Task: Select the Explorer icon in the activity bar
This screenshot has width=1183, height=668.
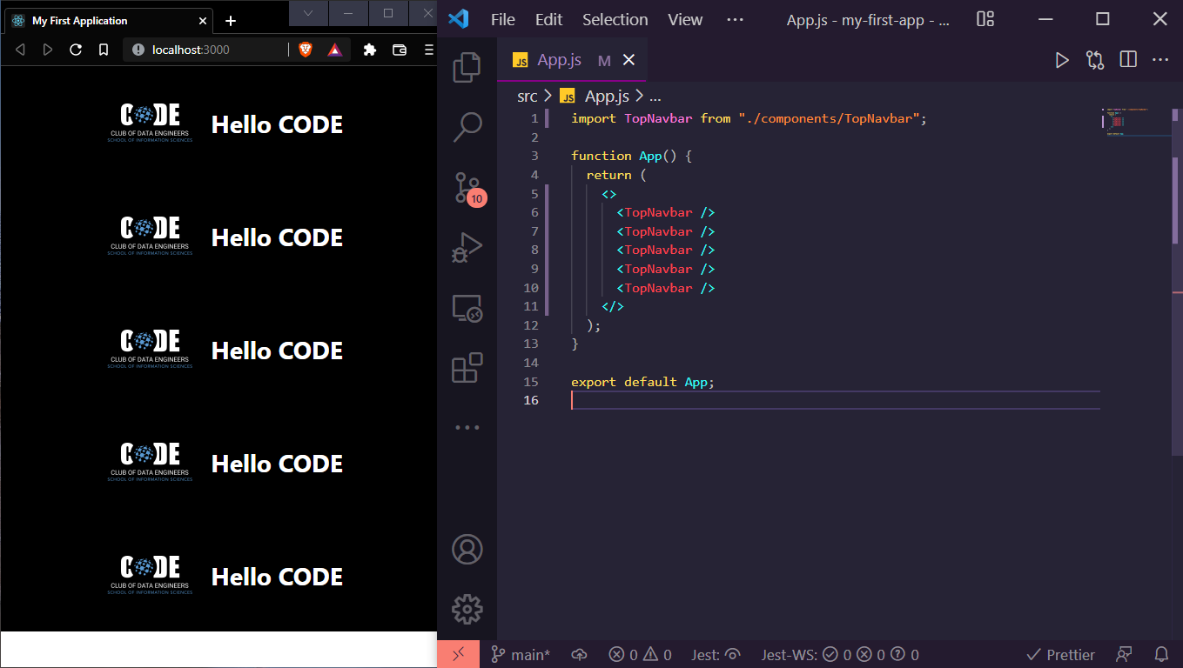Action: (x=467, y=66)
